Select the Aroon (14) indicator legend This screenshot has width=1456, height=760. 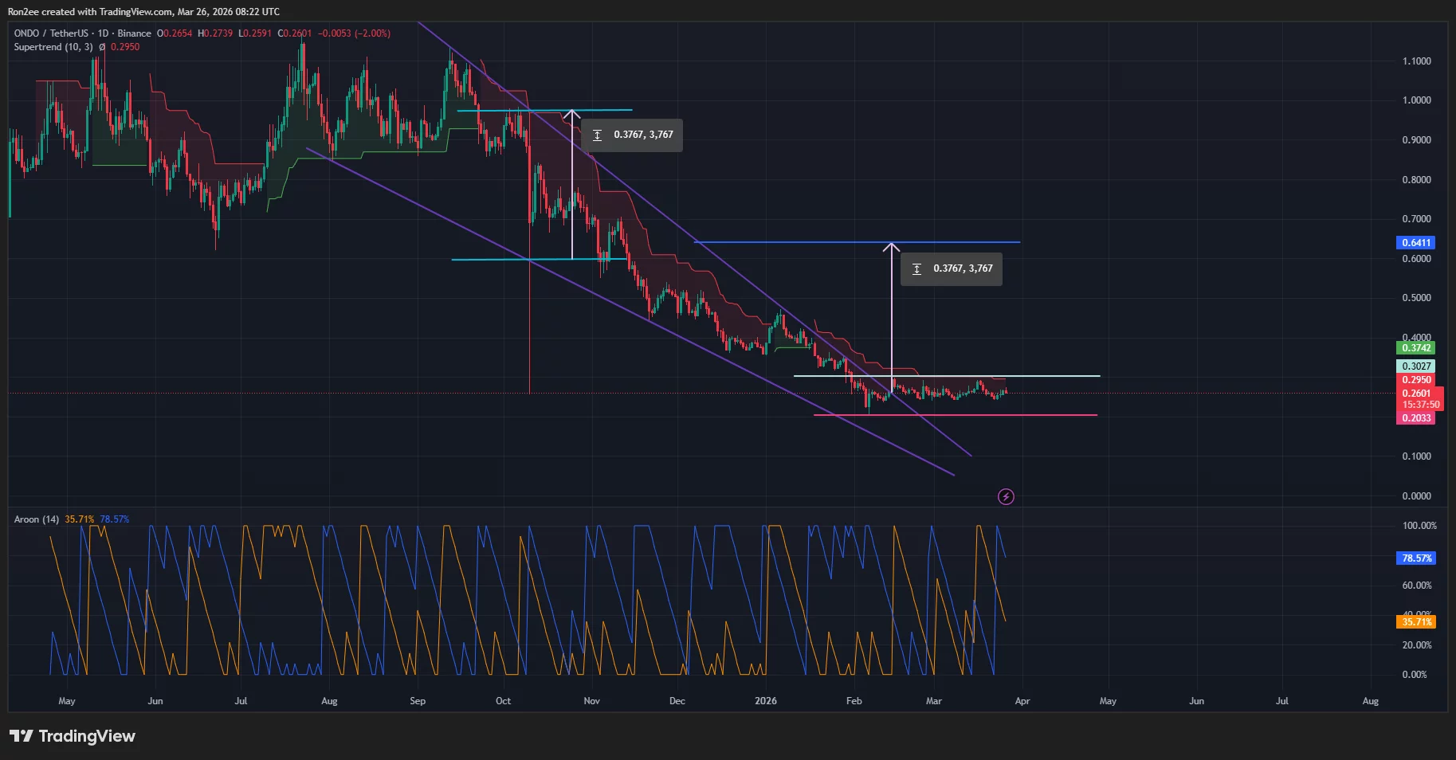35,519
